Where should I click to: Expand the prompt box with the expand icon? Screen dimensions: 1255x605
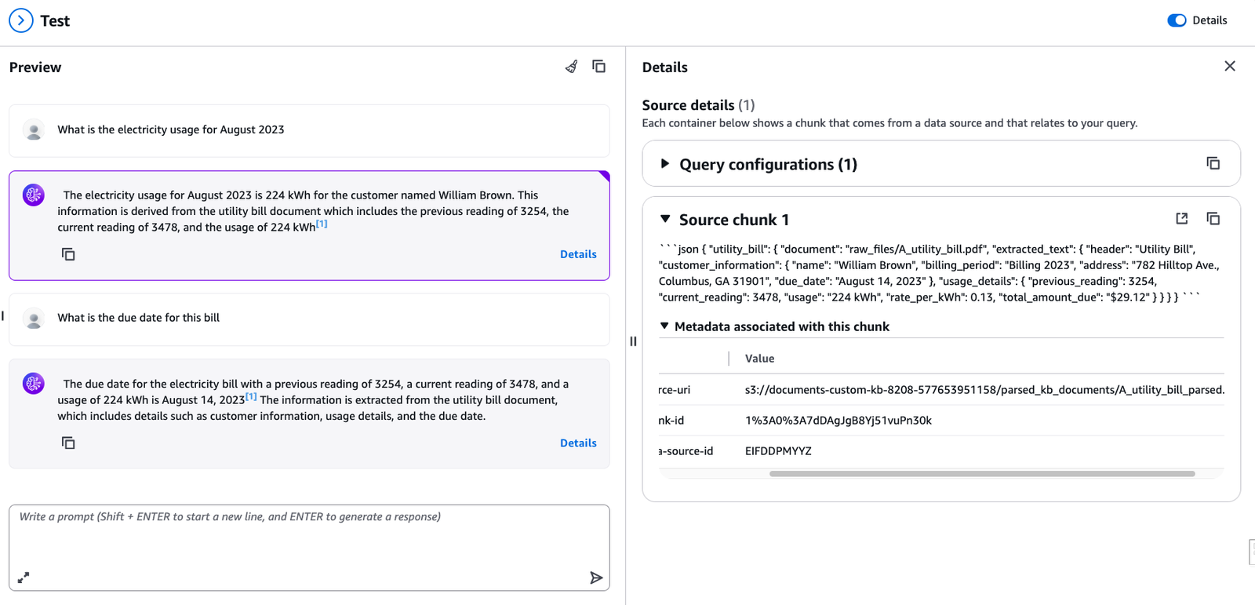pyautogui.click(x=24, y=578)
